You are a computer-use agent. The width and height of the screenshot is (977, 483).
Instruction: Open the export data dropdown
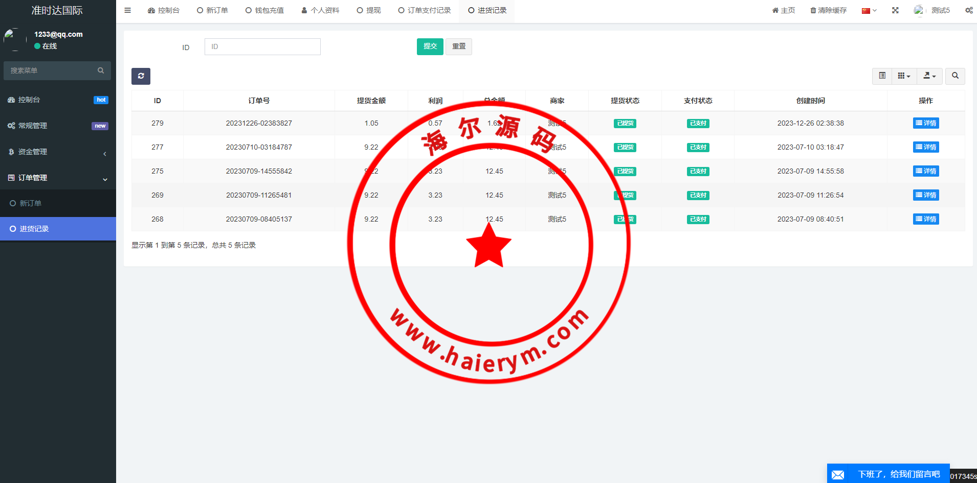pyautogui.click(x=929, y=76)
